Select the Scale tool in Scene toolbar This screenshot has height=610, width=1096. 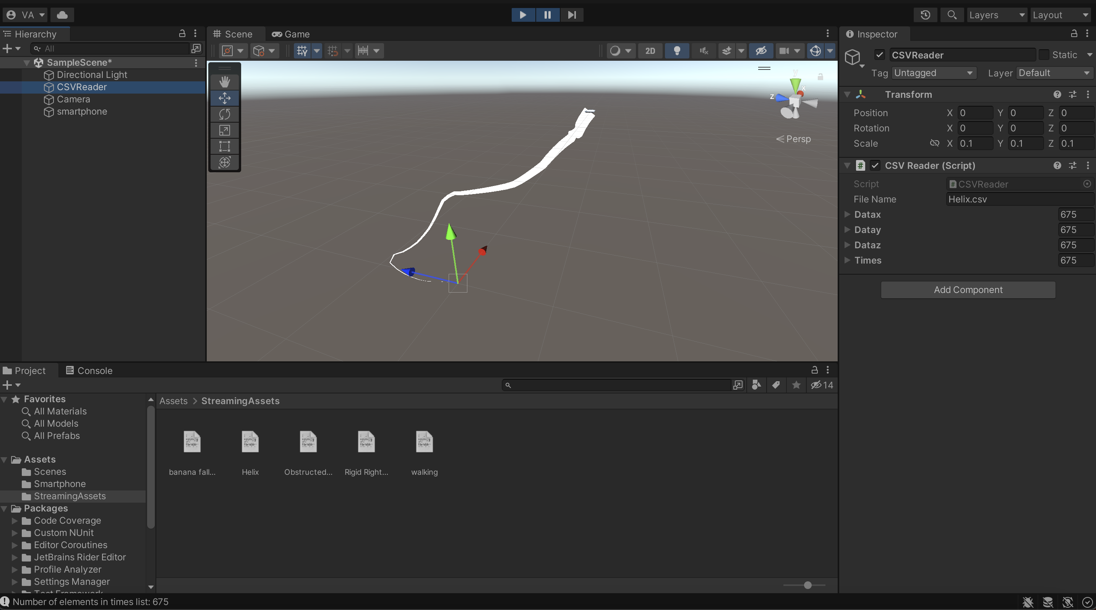[x=224, y=130]
